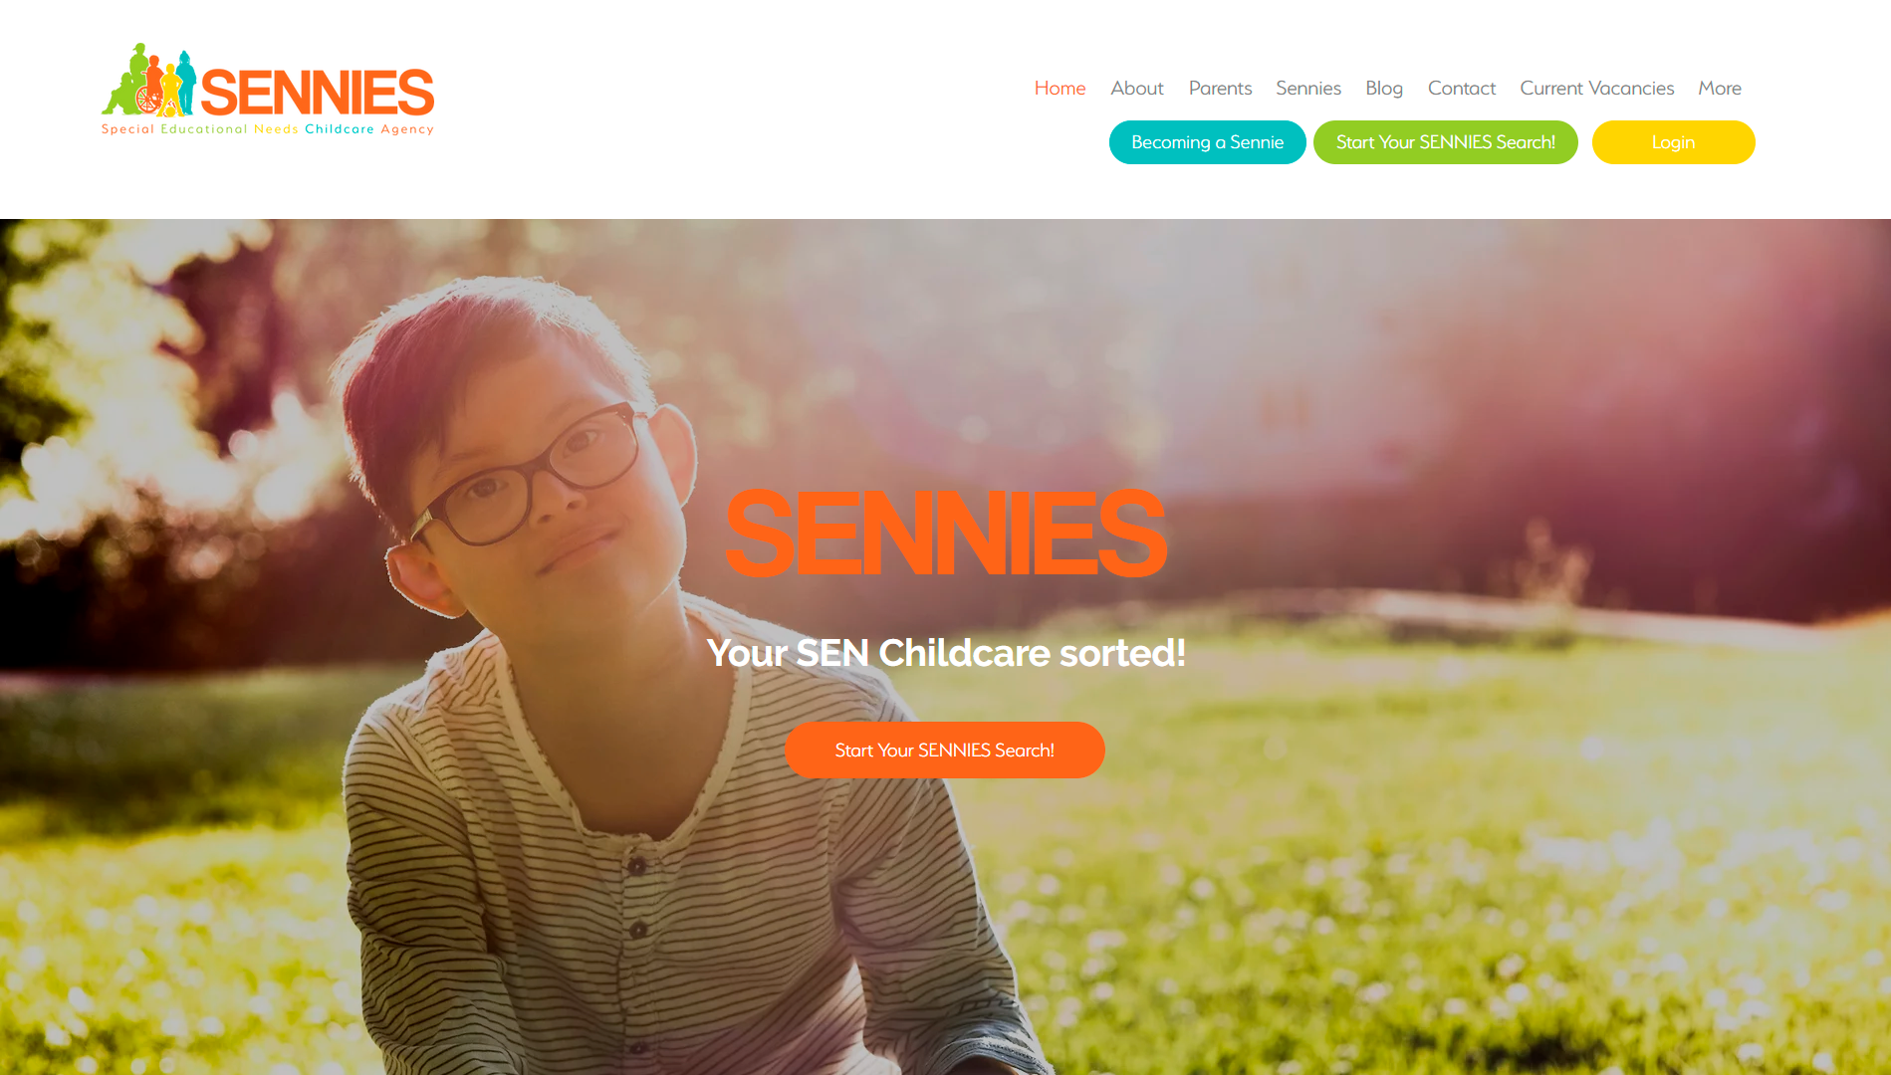Open the Contact page link

[x=1462, y=88]
